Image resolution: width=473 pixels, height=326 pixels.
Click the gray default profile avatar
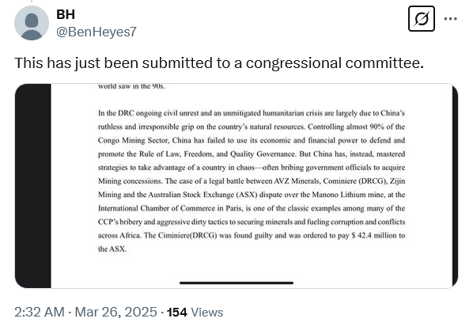pyautogui.click(x=32, y=23)
